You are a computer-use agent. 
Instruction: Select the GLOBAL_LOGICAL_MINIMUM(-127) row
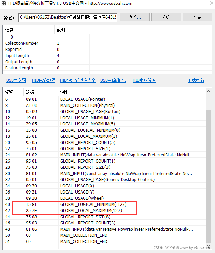pos(104,204)
